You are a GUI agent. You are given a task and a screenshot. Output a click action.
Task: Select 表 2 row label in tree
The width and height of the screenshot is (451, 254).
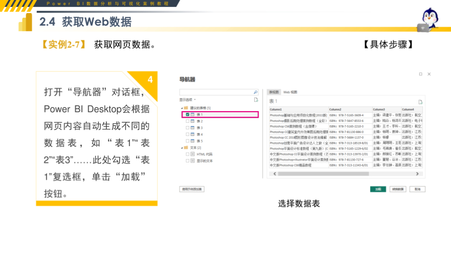(x=200, y=121)
